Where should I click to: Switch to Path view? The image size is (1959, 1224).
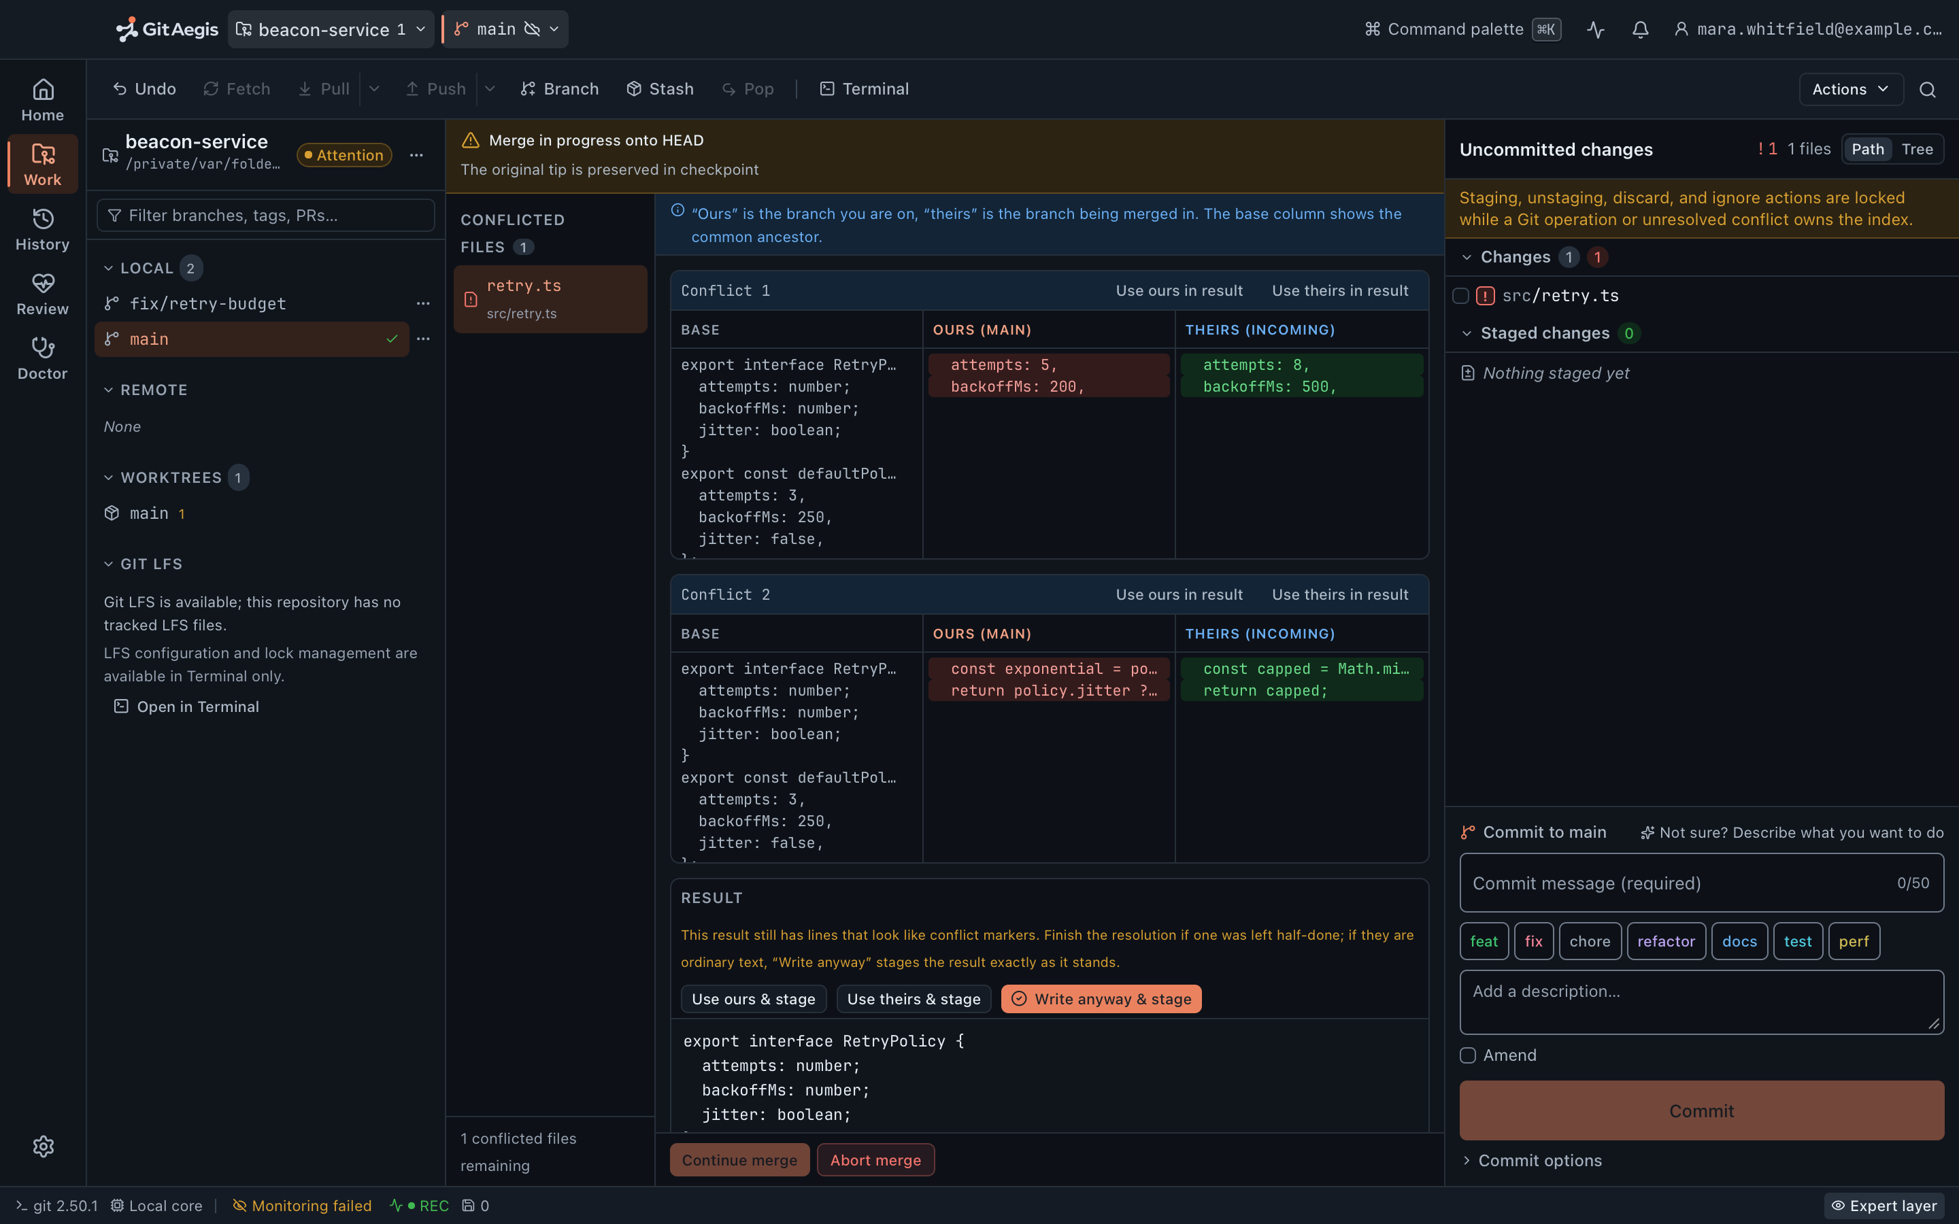tap(1868, 149)
